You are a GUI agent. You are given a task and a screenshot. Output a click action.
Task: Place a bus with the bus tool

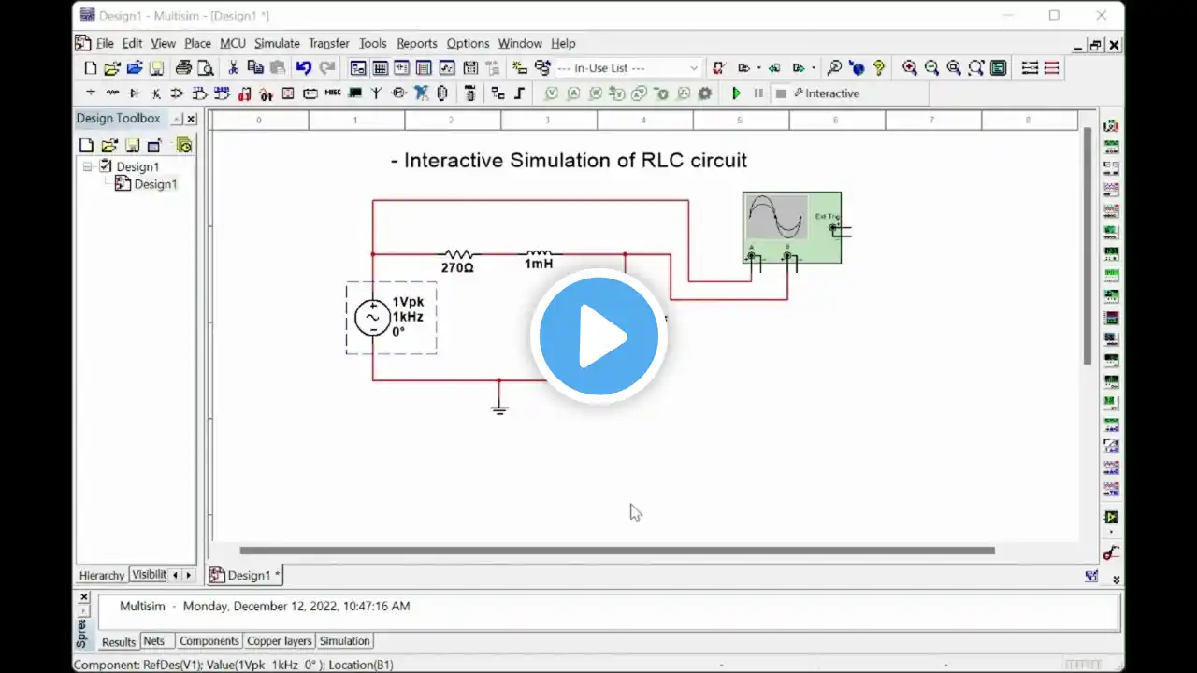coord(520,93)
